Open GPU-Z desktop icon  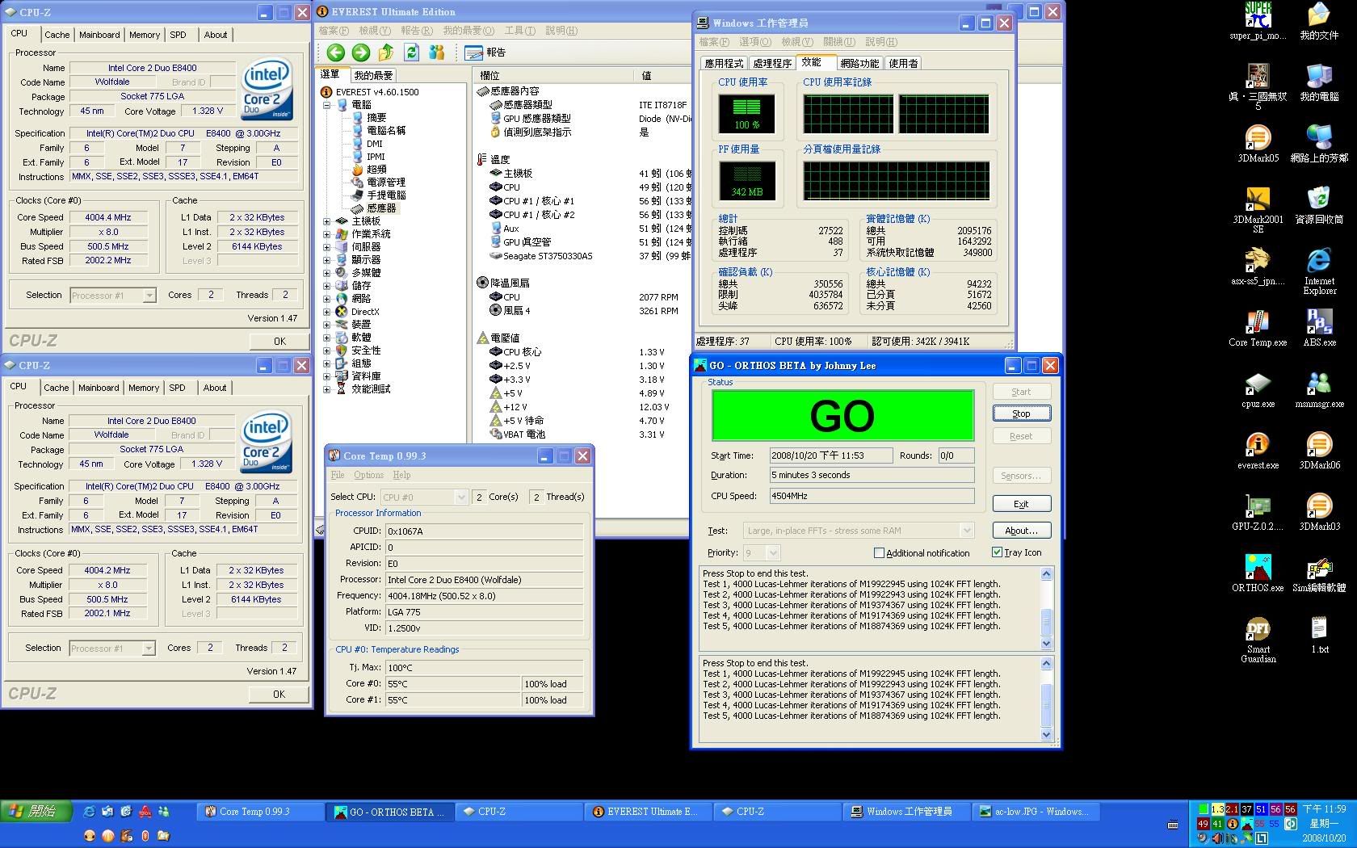click(x=1258, y=512)
